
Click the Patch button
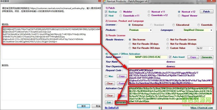pyautogui.click(x=206, y=11)
